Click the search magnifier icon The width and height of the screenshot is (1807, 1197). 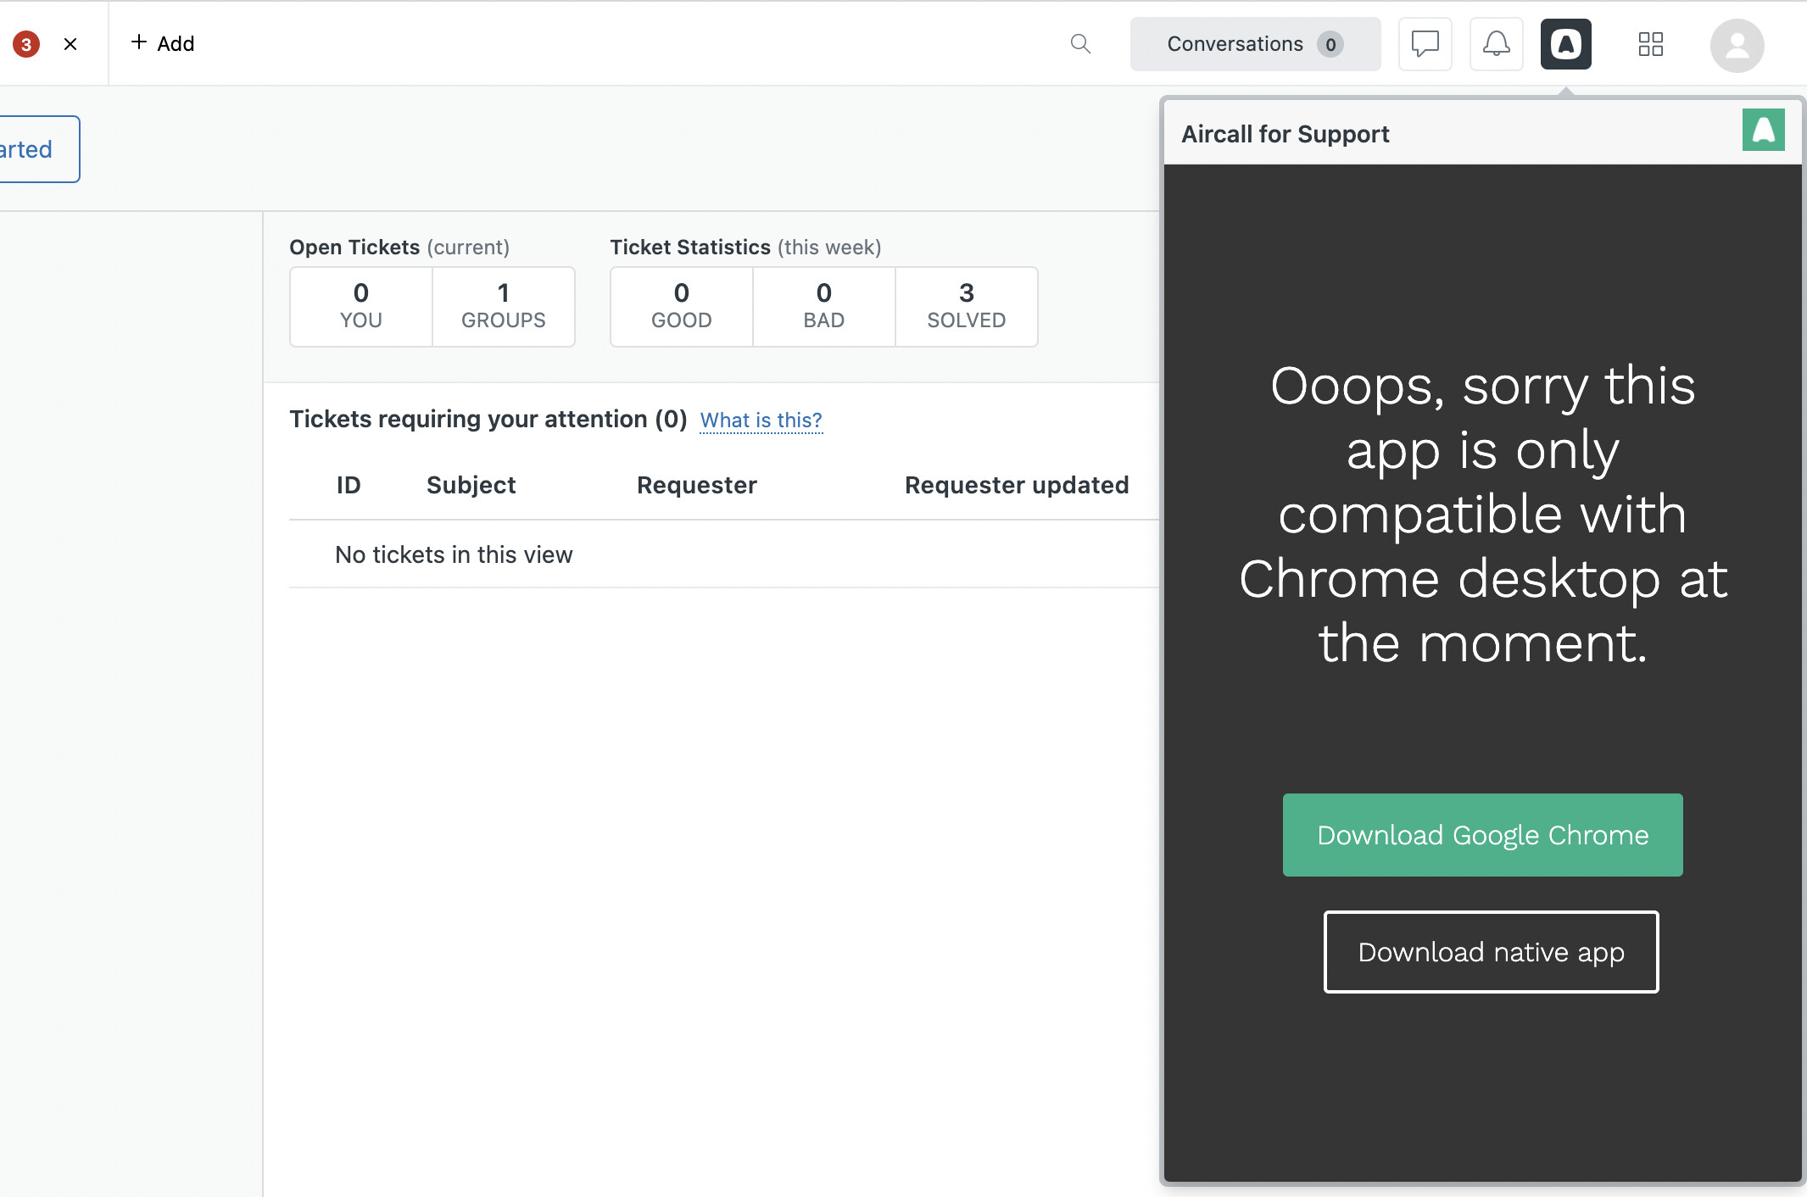(1080, 44)
